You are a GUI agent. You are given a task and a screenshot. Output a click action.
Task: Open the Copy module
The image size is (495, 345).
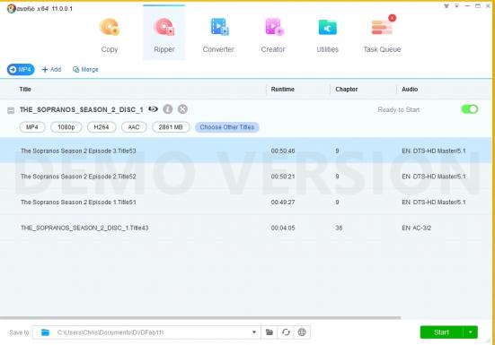coord(110,35)
